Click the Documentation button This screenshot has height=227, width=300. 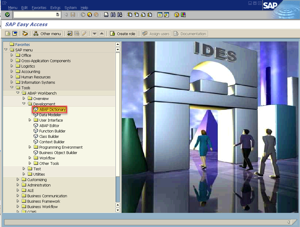[190, 34]
